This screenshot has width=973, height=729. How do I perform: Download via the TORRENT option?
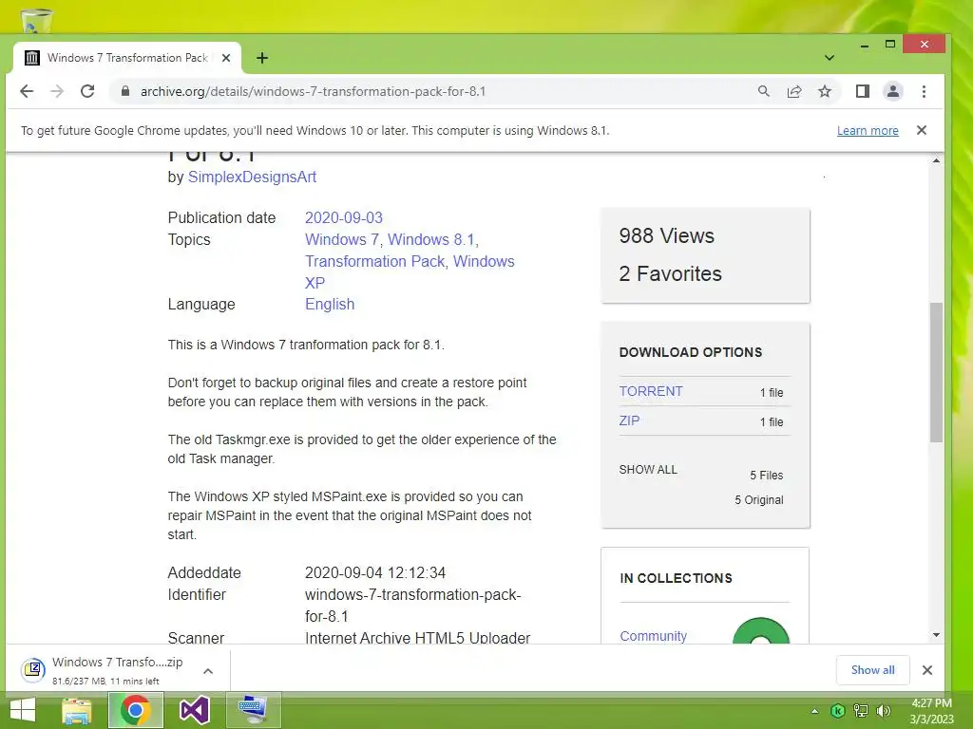[651, 391]
